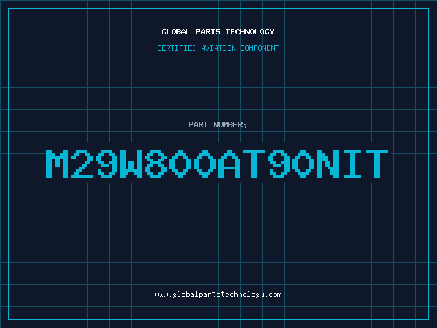Select the CERTIFIED AVIATION COMPONENT subtitle
The height and width of the screenshot is (328, 437).
pyautogui.click(x=218, y=48)
